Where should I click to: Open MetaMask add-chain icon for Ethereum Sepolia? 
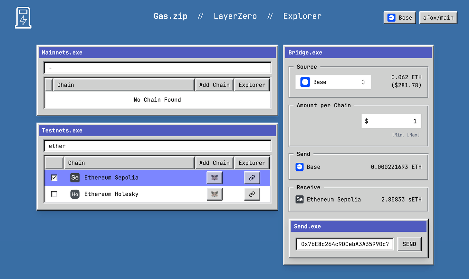[x=215, y=178]
